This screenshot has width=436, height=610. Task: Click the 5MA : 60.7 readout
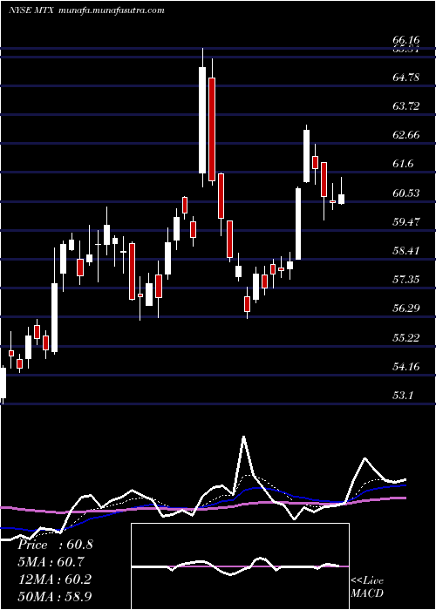click(51, 562)
